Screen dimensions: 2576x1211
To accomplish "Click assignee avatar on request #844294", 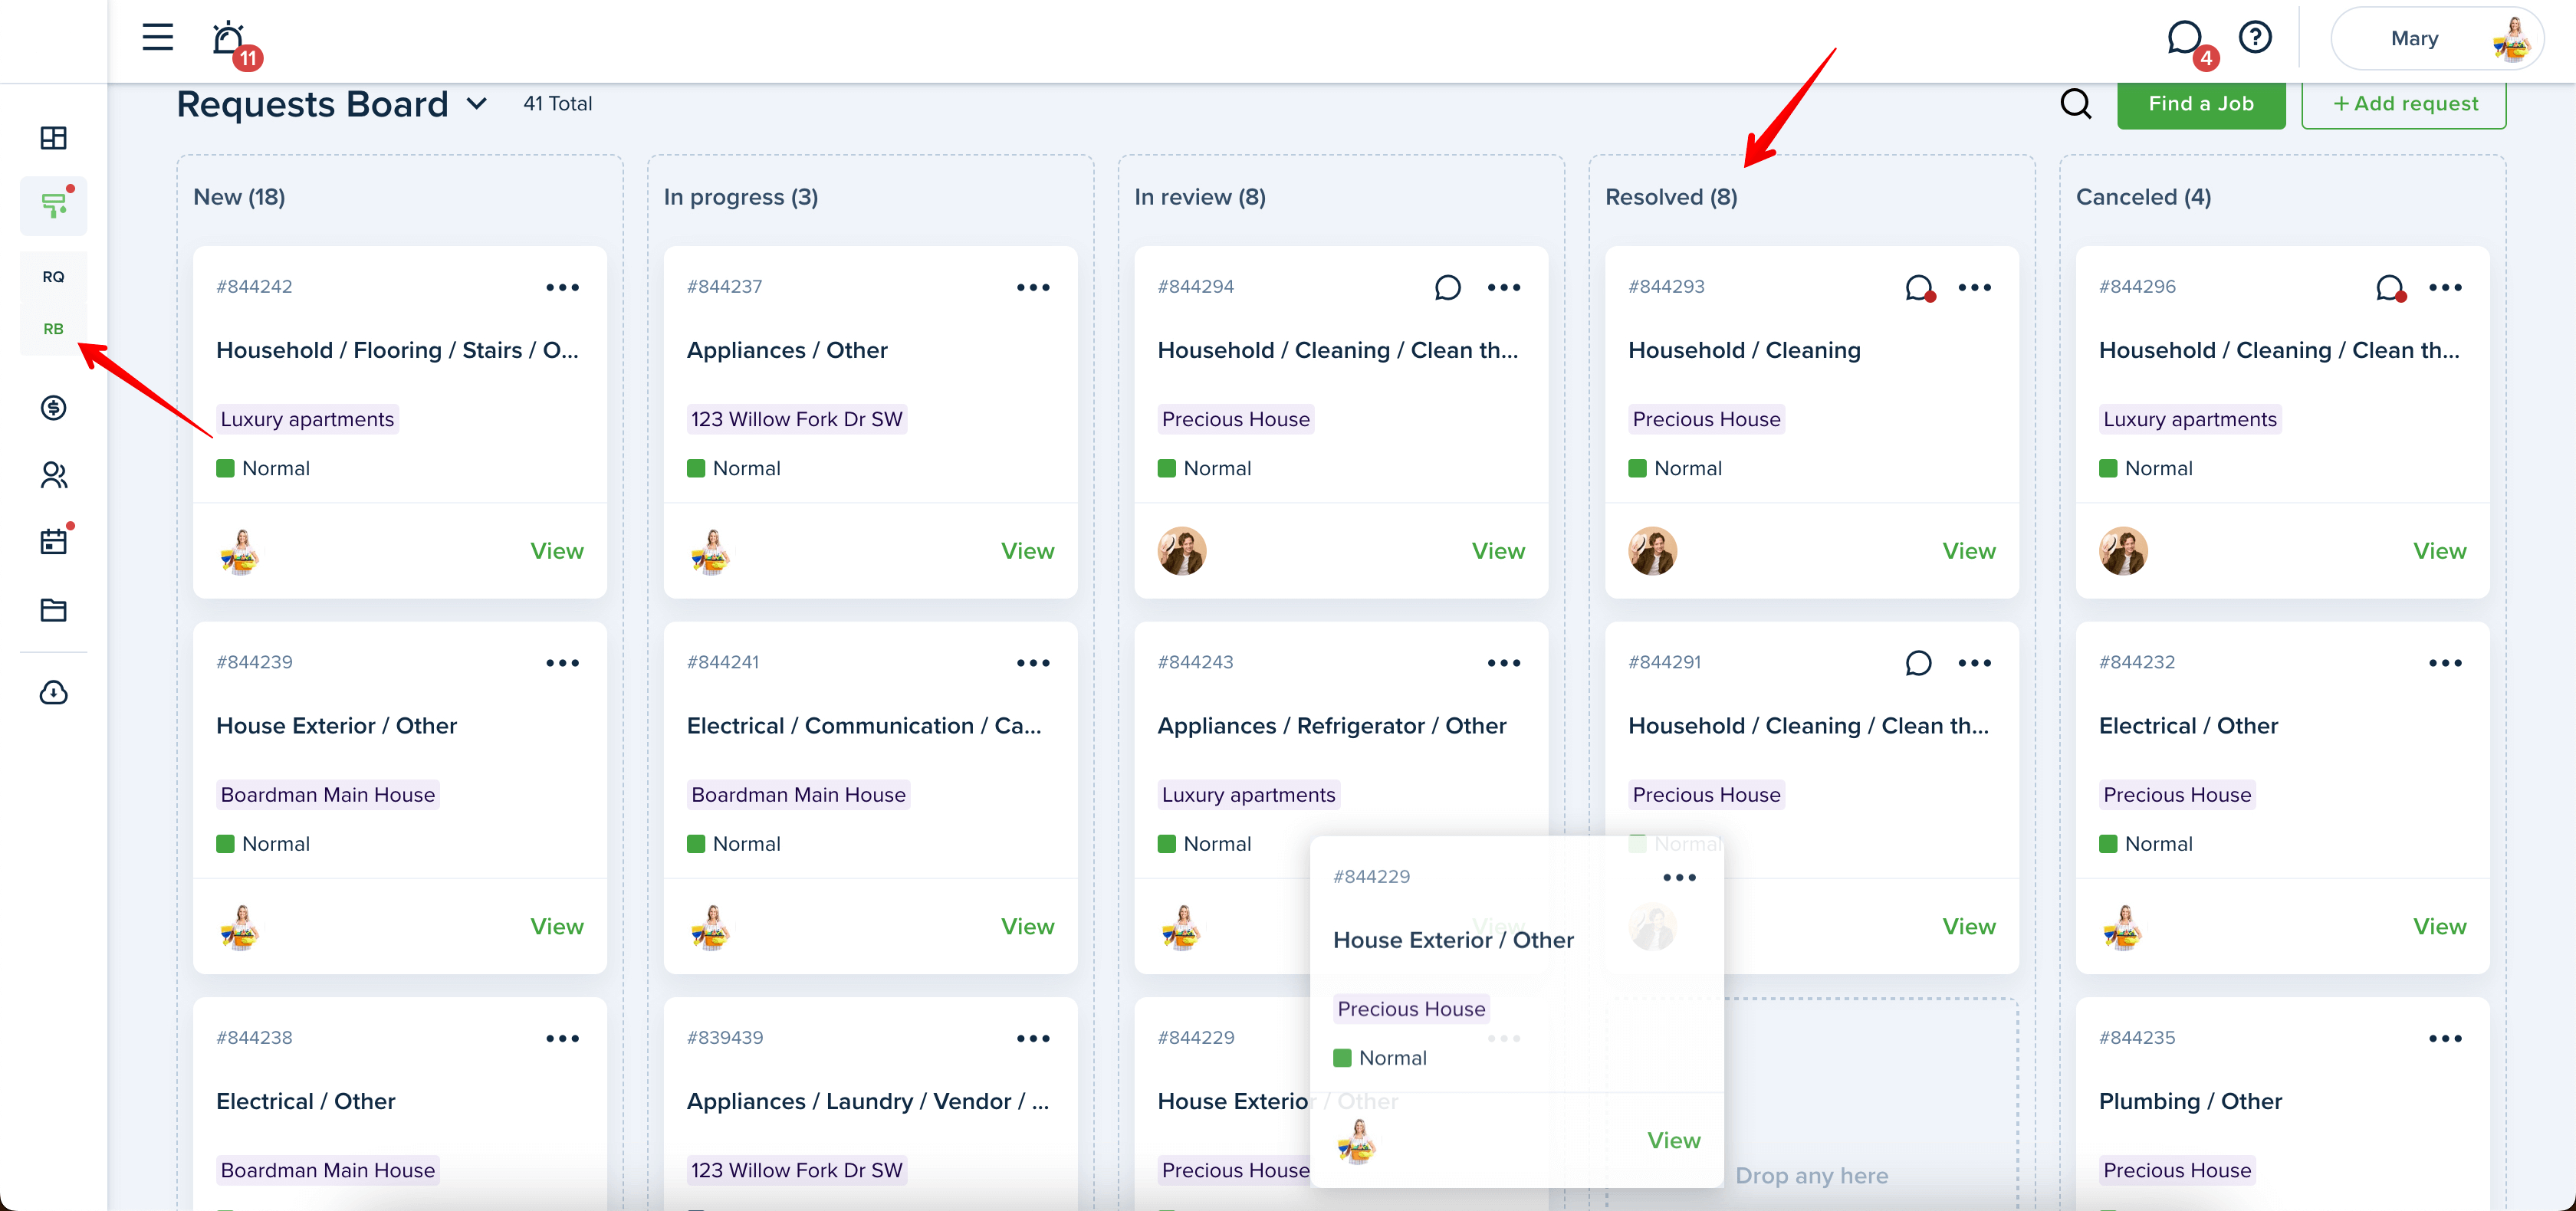I will coord(1182,551).
